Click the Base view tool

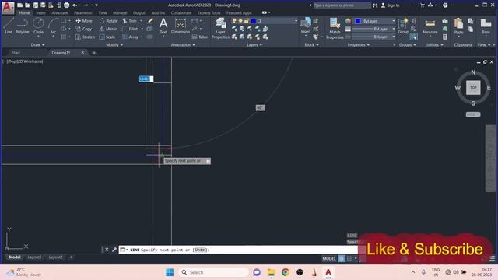486,26
